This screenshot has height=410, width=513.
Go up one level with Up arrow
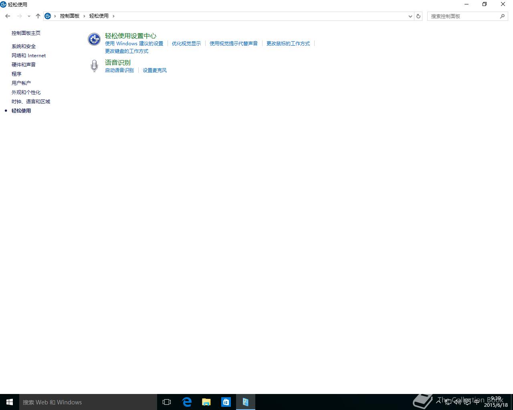(38, 16)
